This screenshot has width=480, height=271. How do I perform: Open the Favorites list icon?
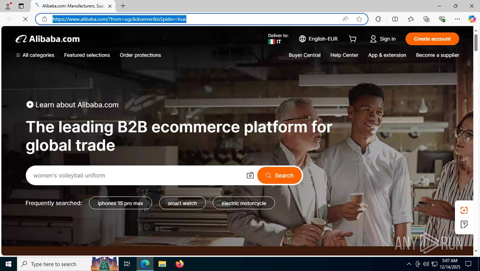(x=411, y=19)
